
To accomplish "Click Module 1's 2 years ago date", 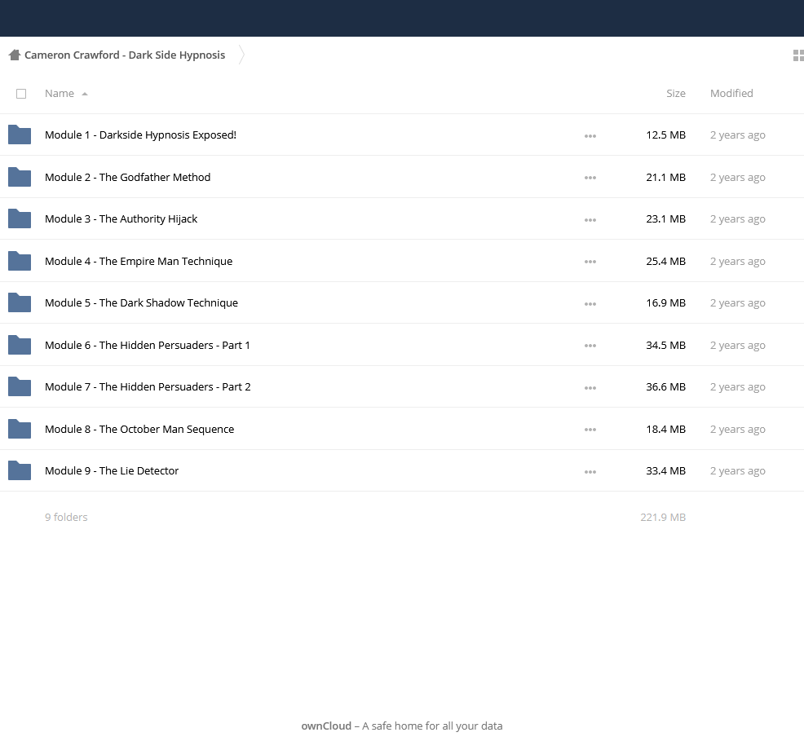I will [x=738, y=135].
